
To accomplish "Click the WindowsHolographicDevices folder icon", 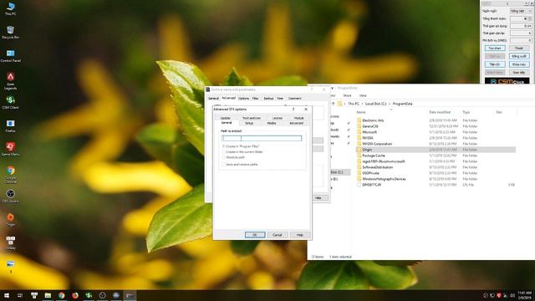I will [x=359, y=179].
